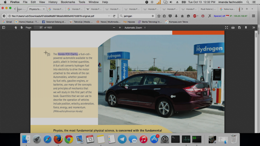Go to the Firefox home page

pyautogui.click(x=182, y=16)
